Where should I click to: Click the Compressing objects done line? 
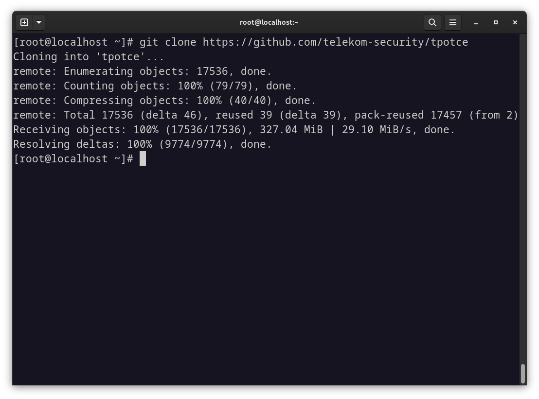(x=163, y=100)
